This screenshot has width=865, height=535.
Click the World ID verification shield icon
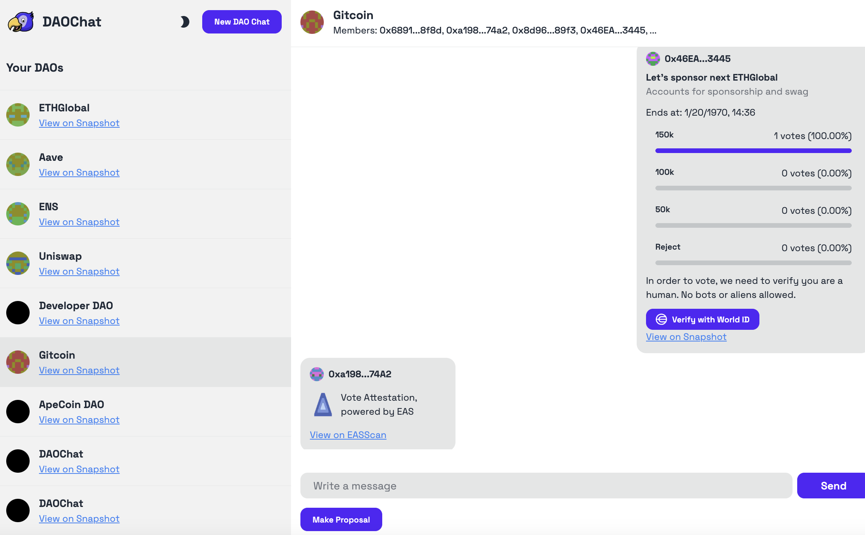click(660, 319)
